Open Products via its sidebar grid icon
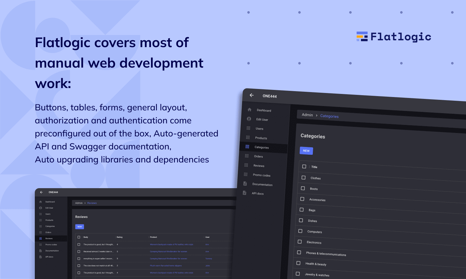The width and height of the screenshot is (466, 279). [248, 137]
